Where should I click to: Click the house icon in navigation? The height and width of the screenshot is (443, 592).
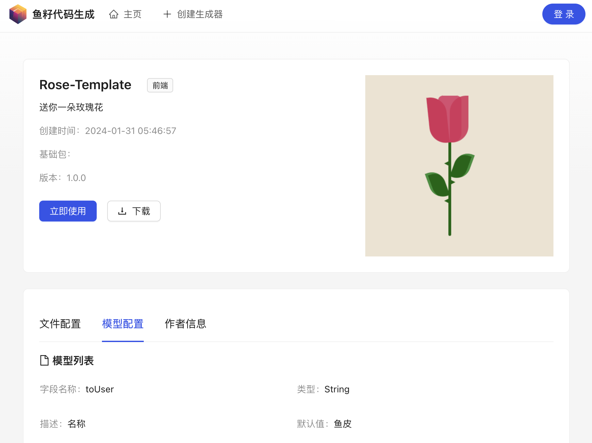(114, 14)
